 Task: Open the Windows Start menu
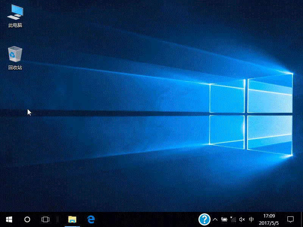[x=9, y=219]
